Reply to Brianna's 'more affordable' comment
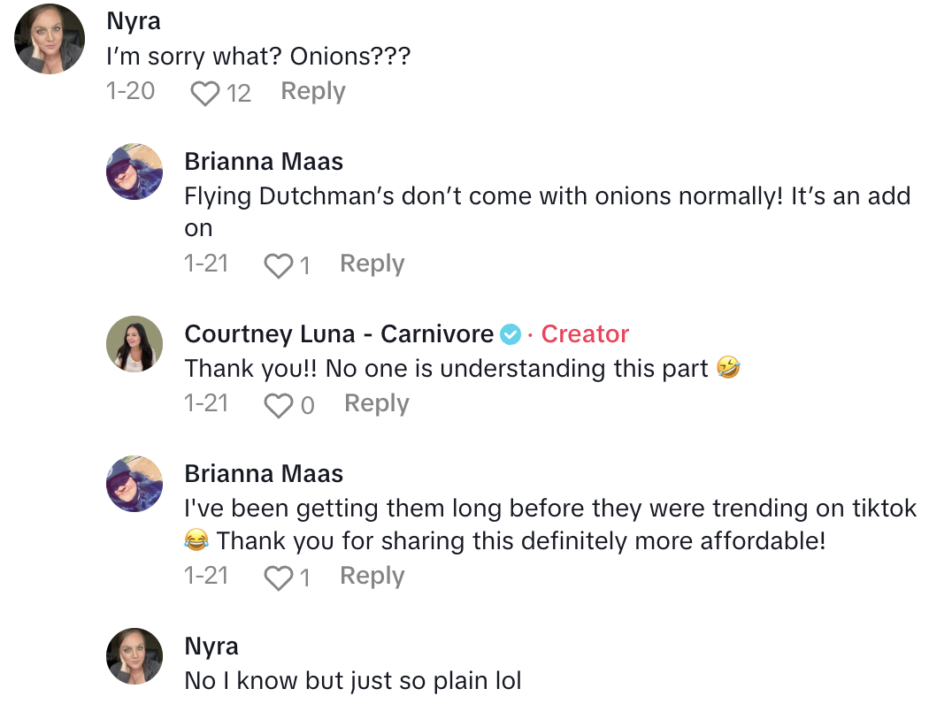 pos(372,576)
